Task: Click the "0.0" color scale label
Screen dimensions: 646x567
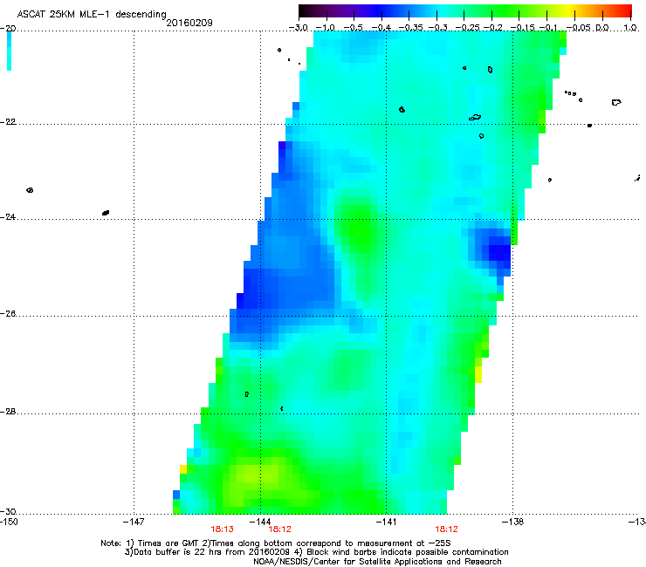Action: 602,28
